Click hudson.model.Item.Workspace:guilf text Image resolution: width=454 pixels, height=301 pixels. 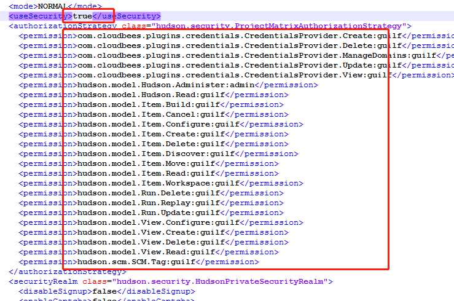click(159, 184)
